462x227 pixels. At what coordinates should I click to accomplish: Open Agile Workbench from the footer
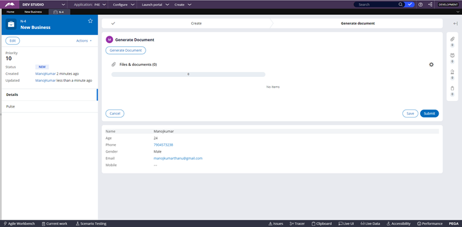click(x=20, y=224)
